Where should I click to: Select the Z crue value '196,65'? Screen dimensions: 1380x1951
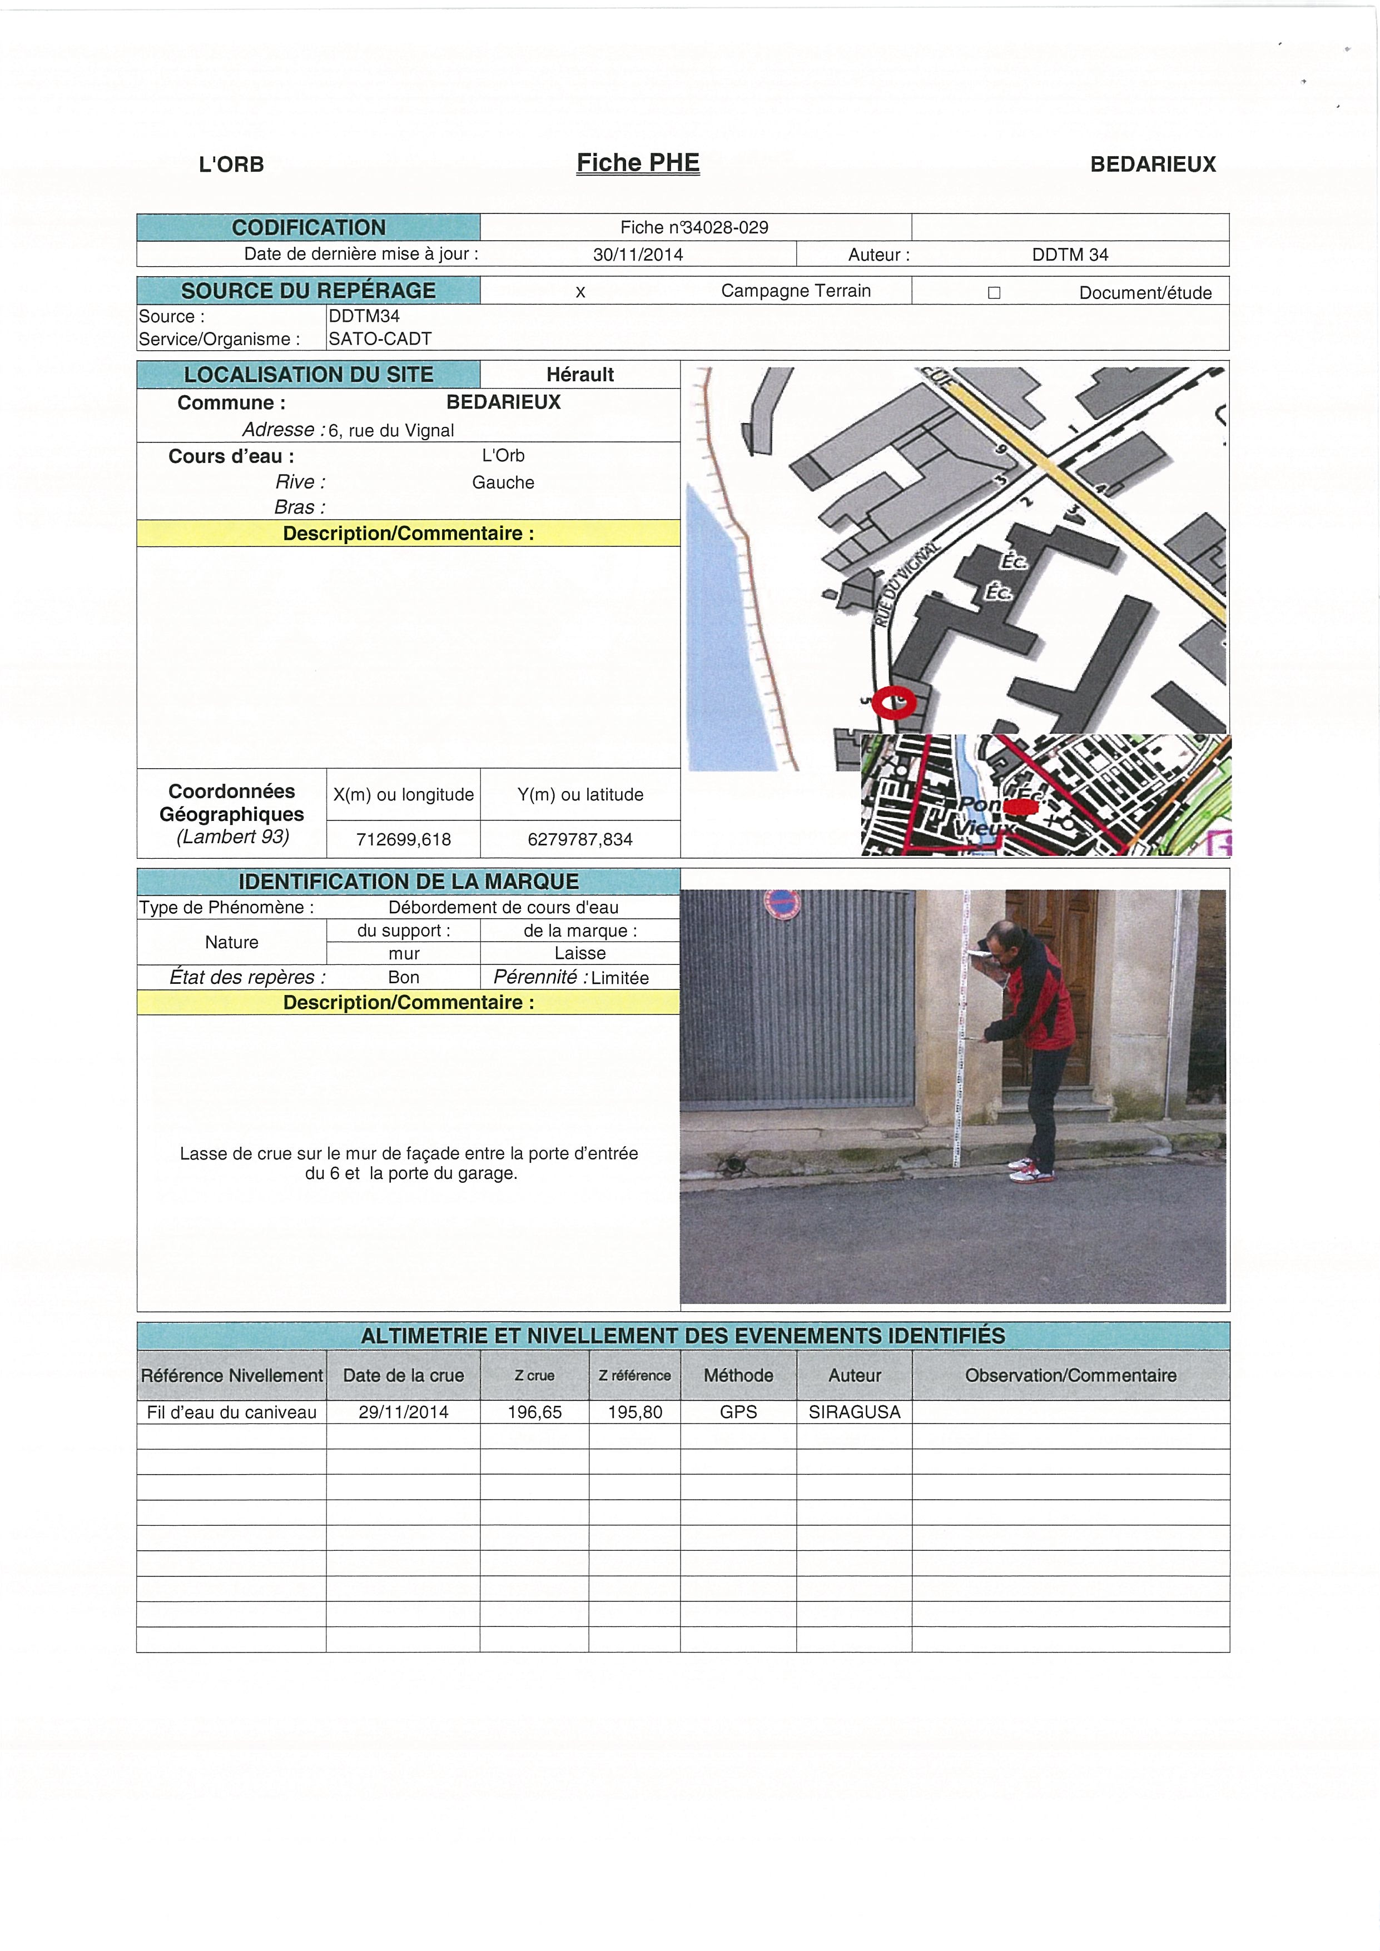point(534,1412)
